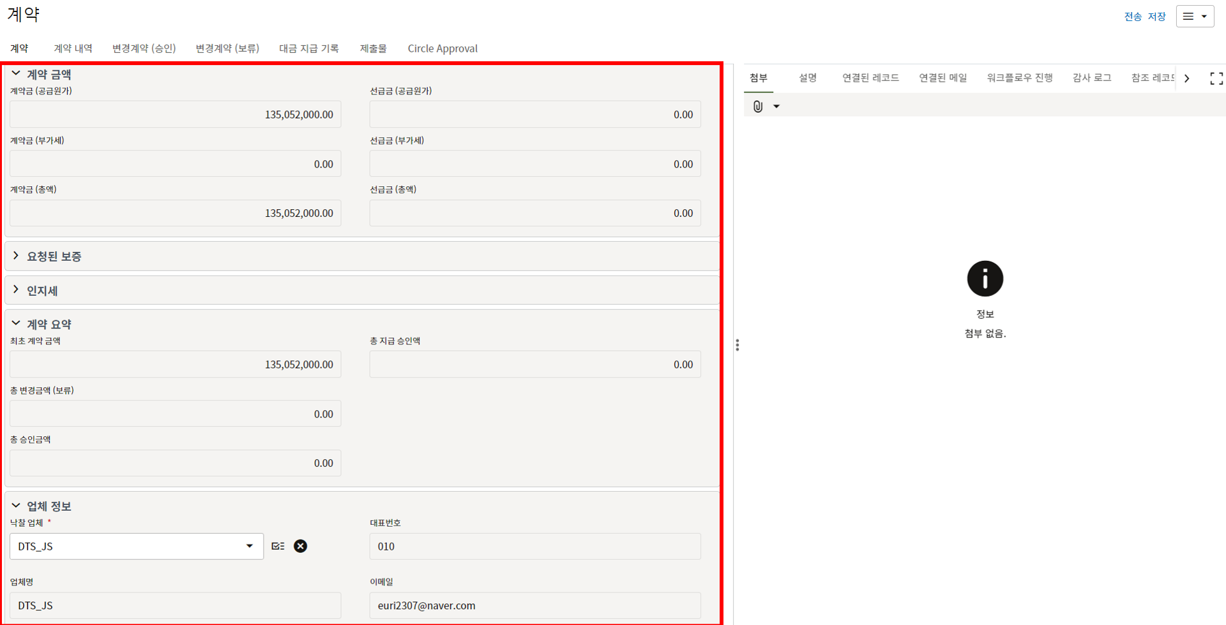Open the Circle Approval tab
1226x625 pixels.
(443, 48)
